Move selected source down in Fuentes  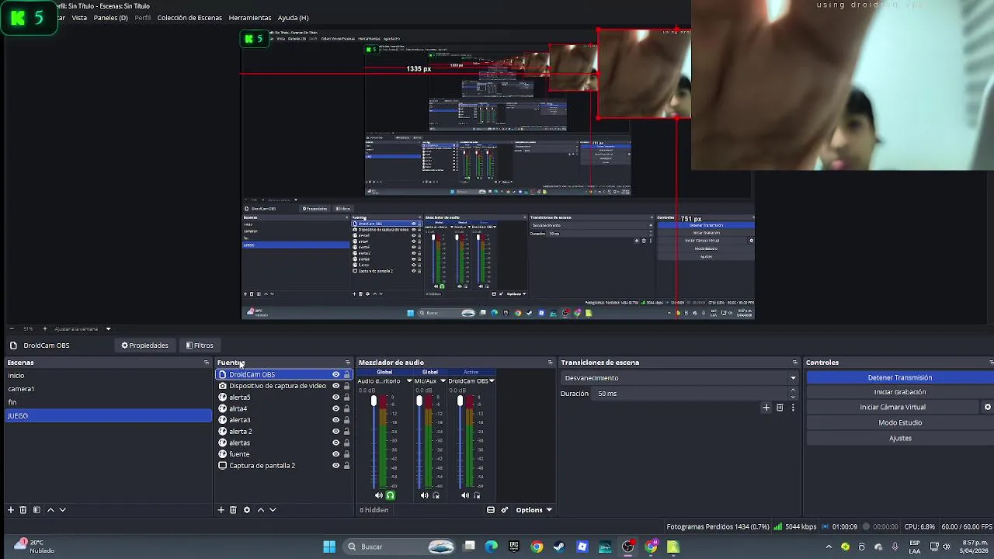click(273, 510)
